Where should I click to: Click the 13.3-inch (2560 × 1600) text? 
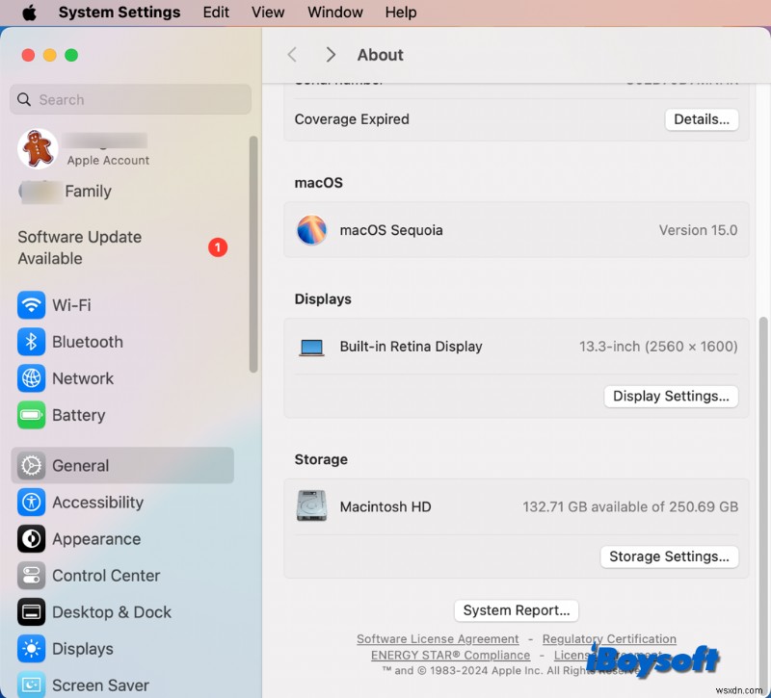658,347
